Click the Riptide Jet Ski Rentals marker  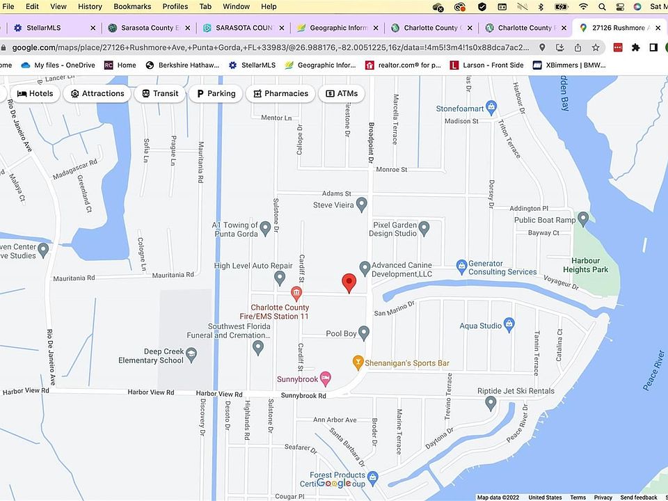491,403
